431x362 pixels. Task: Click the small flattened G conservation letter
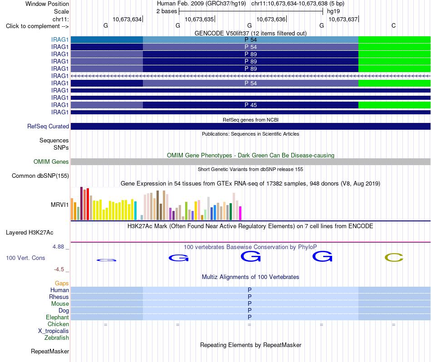tap(106, 260)
